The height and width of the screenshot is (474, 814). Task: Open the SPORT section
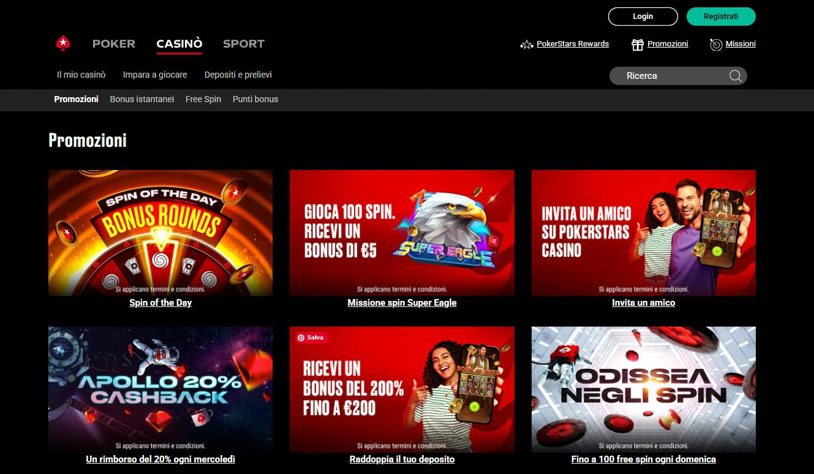point(244,43)
